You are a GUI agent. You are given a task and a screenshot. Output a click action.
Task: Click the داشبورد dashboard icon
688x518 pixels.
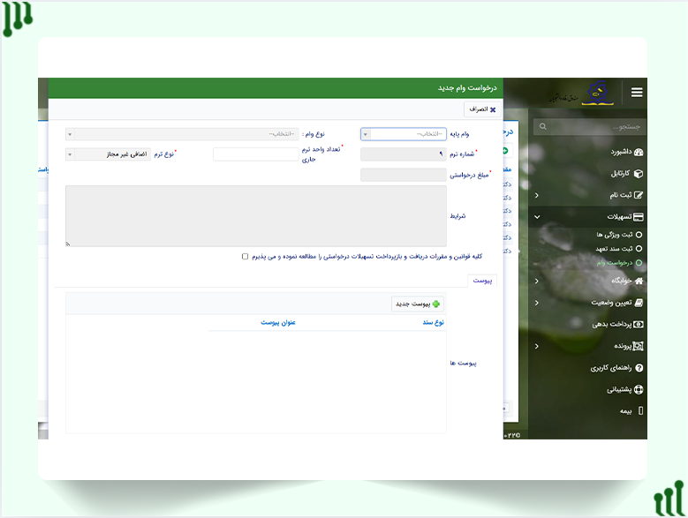(639, 152)
